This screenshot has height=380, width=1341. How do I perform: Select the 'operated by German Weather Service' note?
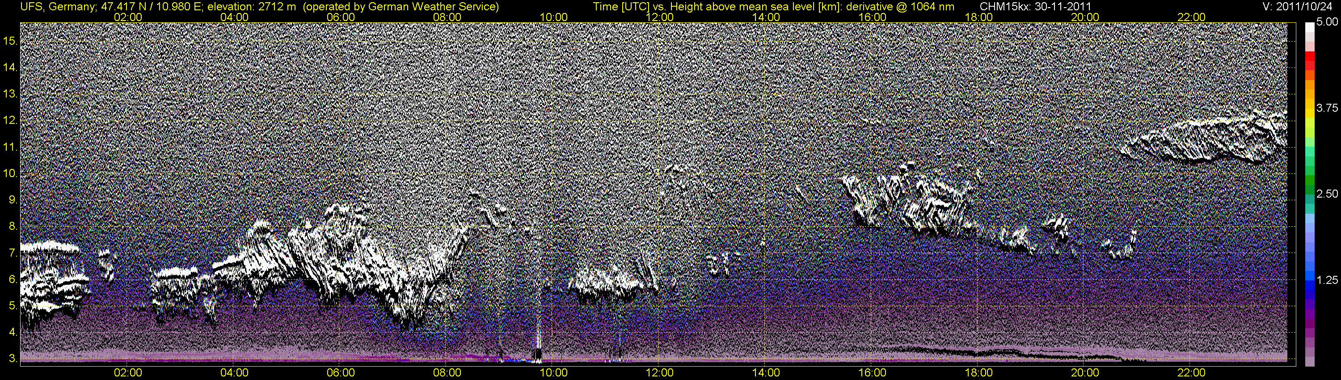(x=401, y=7)
